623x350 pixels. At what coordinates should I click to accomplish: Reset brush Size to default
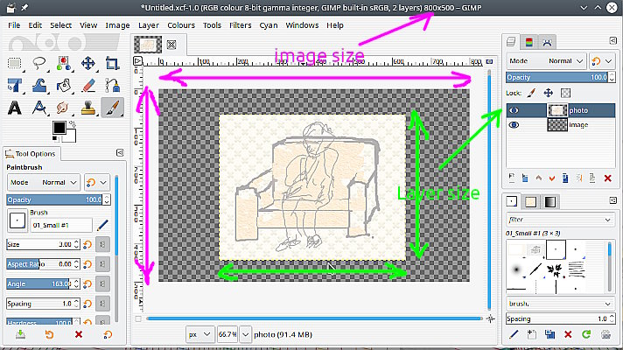click(x=87, y=244)
